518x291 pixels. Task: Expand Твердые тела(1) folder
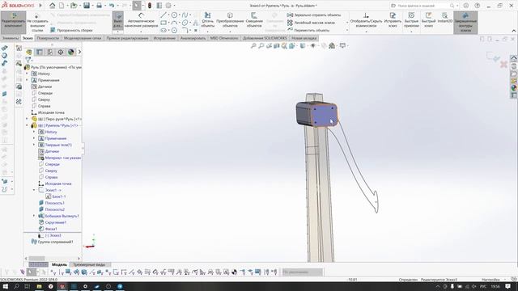tap(34, 145)
